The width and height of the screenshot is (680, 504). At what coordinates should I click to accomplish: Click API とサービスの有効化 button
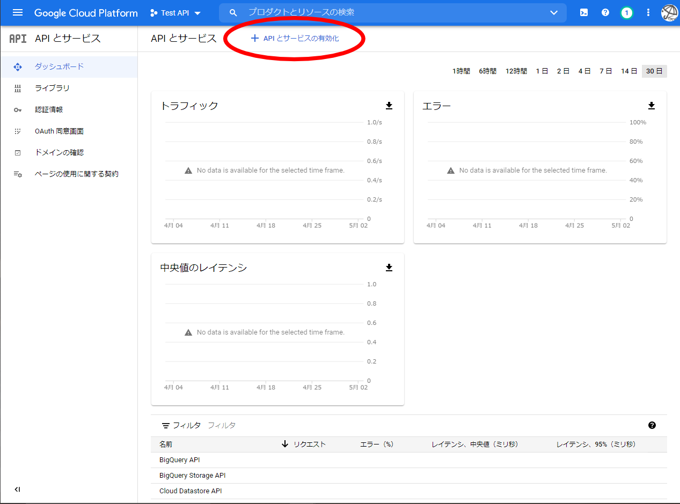point(295,39)
